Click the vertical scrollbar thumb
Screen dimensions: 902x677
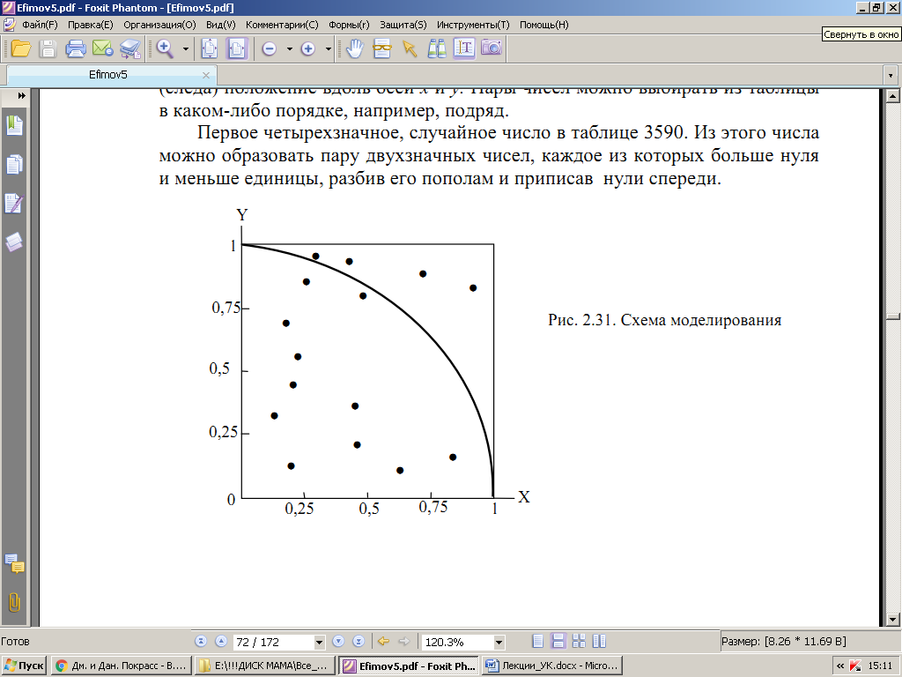click(893, 316)
